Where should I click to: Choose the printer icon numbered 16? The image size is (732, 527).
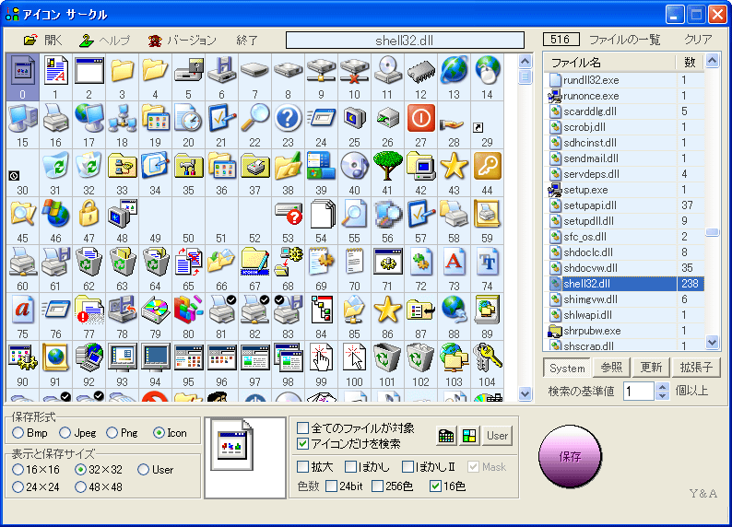point(55,124)
